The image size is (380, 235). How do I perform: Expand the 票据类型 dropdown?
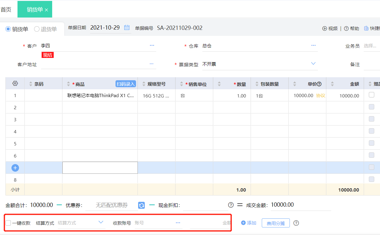[x=313, y=64]
